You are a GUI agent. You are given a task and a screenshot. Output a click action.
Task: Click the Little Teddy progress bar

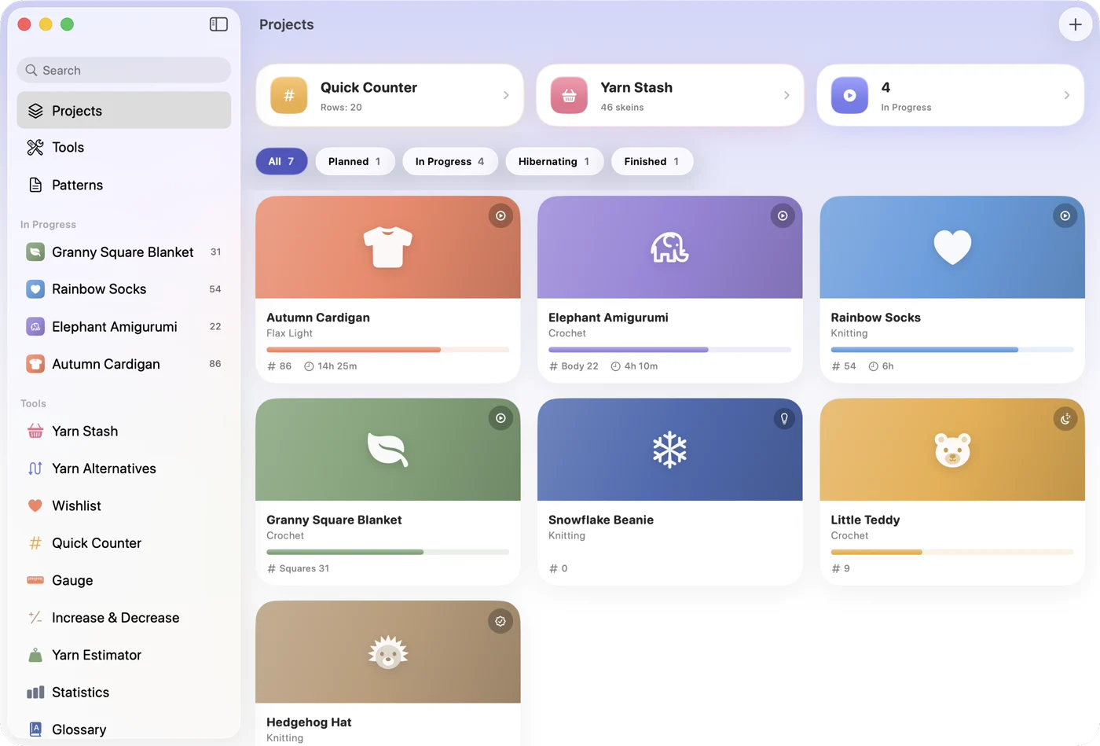(x=952, y=552)
